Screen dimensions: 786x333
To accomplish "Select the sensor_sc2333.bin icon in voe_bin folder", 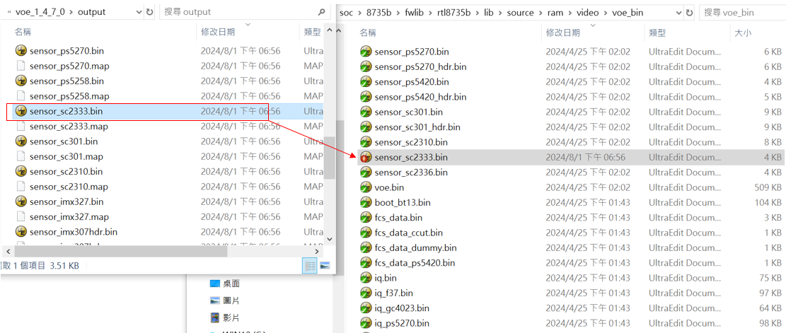I will click(366, 157).
